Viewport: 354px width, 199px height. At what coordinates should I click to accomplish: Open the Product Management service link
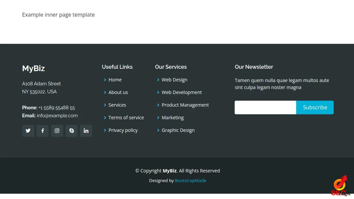pos(185,105)
